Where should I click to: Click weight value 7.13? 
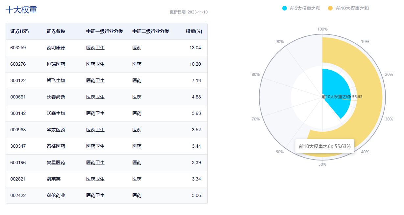tap(196, 80)
